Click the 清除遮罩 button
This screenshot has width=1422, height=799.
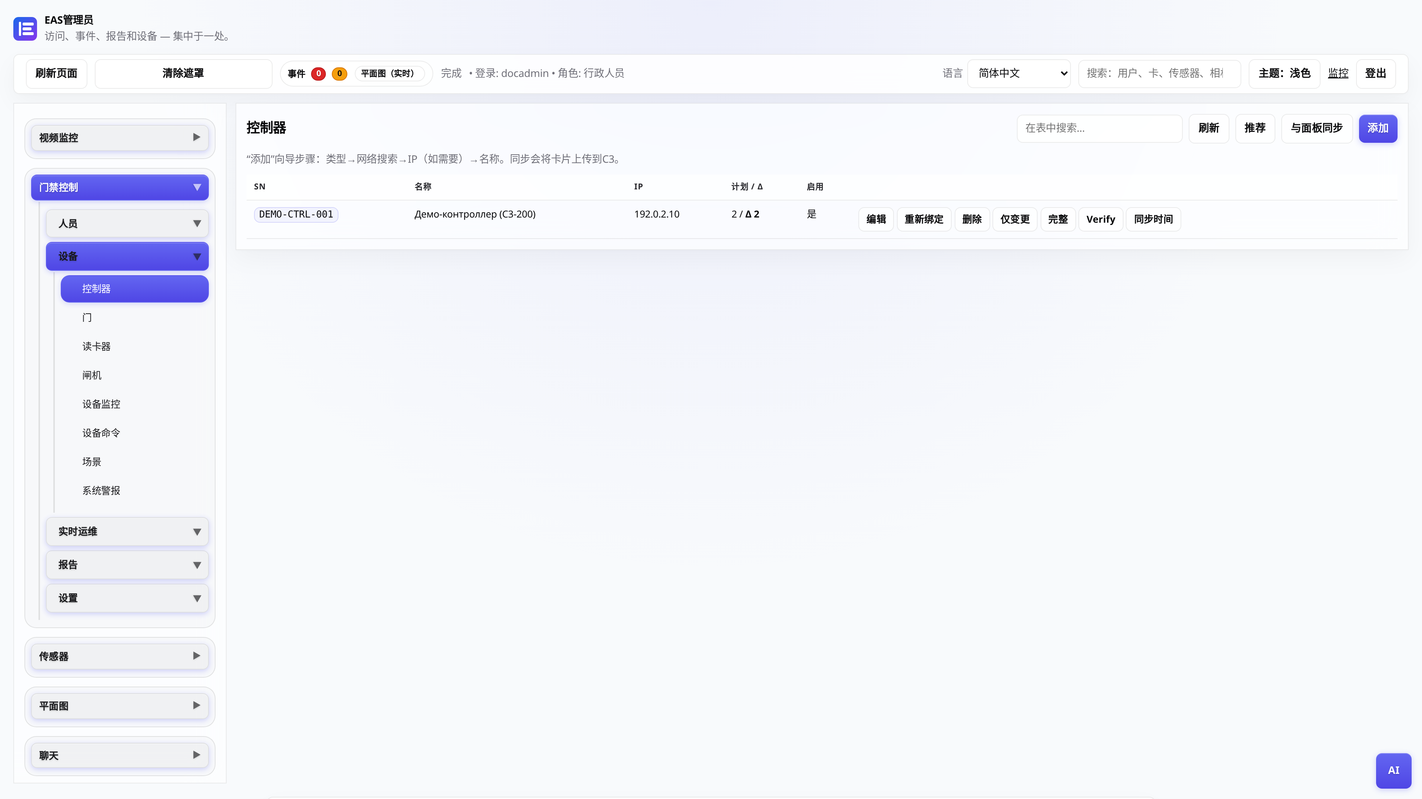tap(183, 73)
